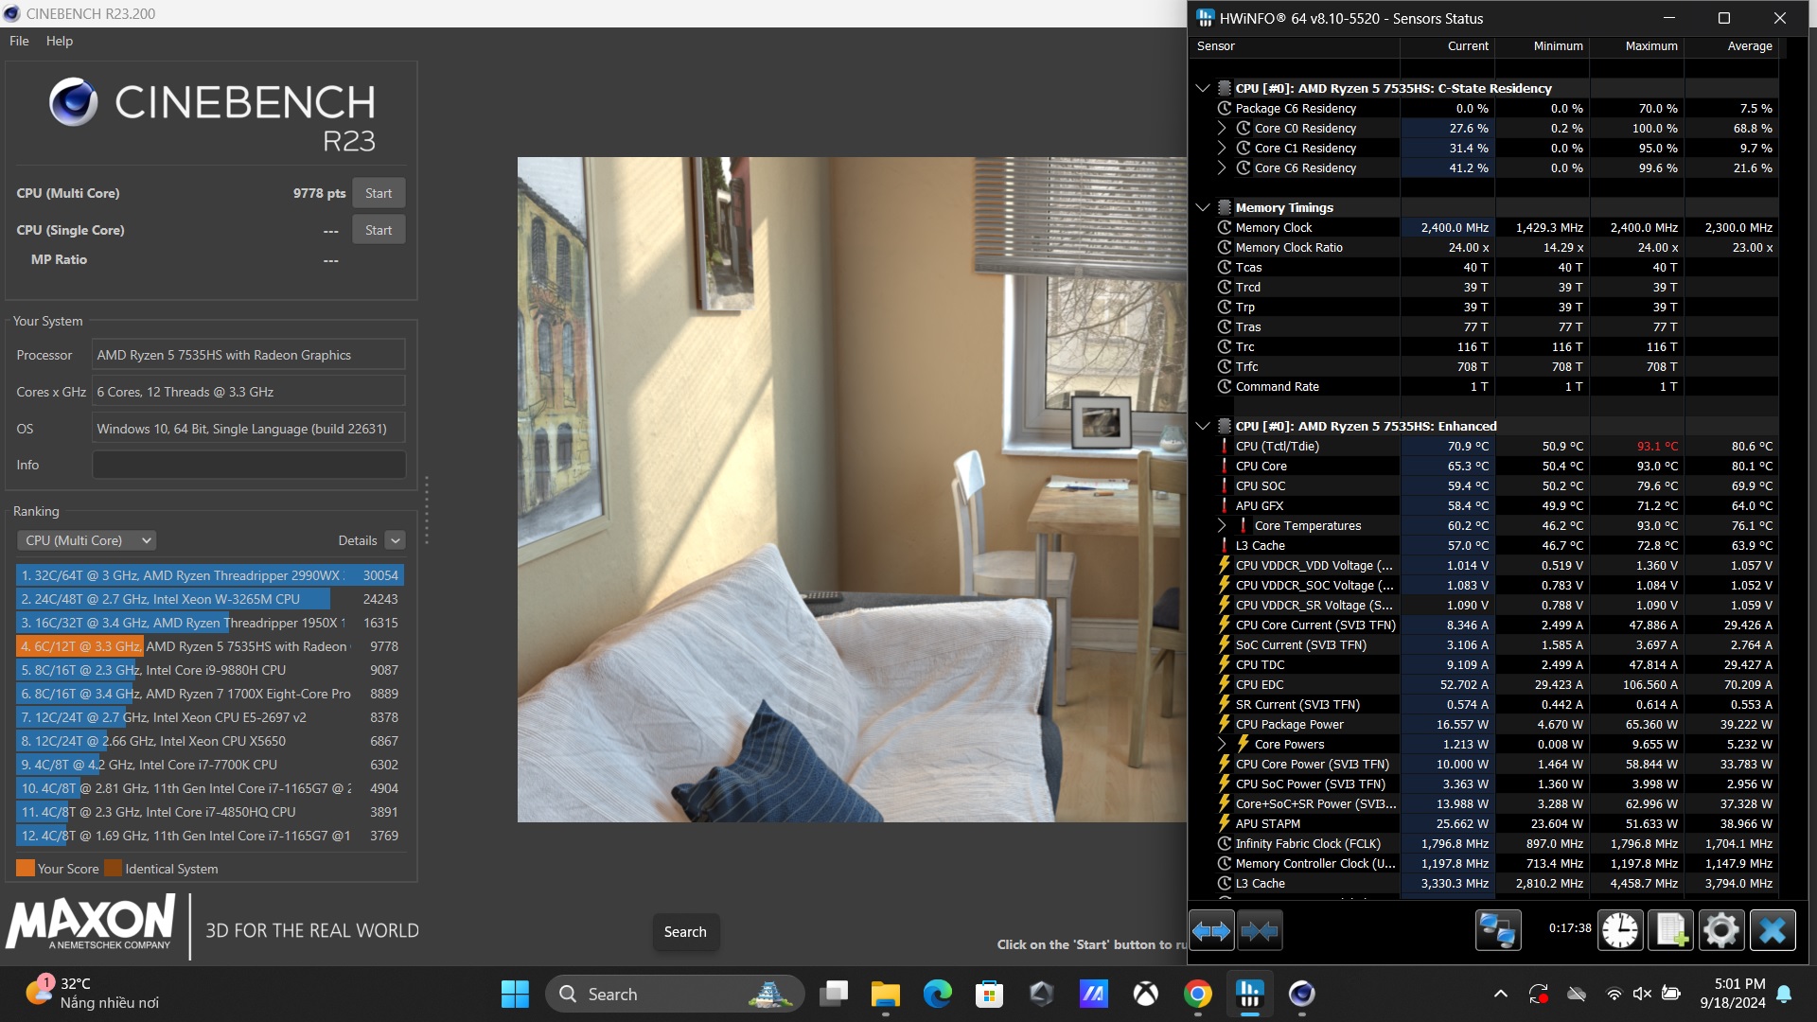This screenshot has width=1817, height=1022.
Task: Expand the Core C0 Residency row
Action: coord(1222,128)
